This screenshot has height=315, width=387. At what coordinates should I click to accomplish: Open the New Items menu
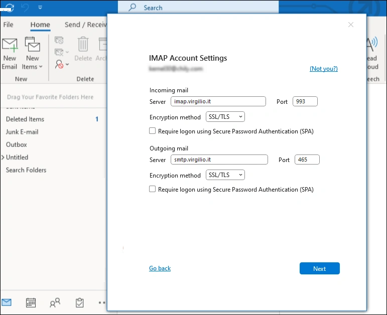pyautogui.click(x=32, y=54)
